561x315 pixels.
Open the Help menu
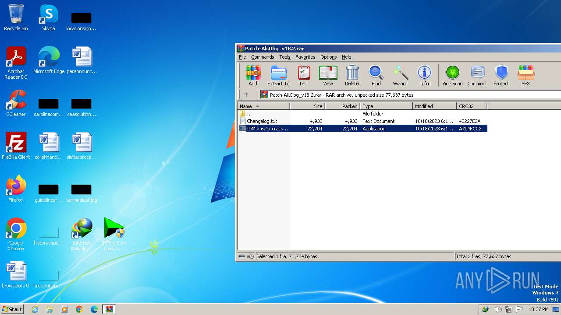(x=347, y=57)
